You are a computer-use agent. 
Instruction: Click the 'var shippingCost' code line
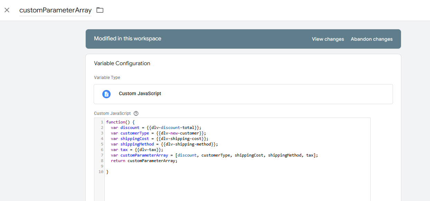click(x=160, y=139)
